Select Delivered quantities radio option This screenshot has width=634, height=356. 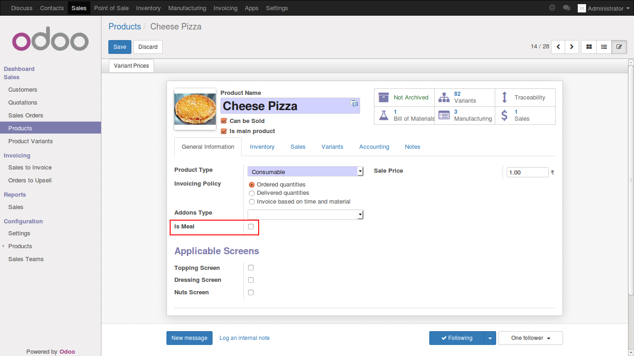coord(252,193)
